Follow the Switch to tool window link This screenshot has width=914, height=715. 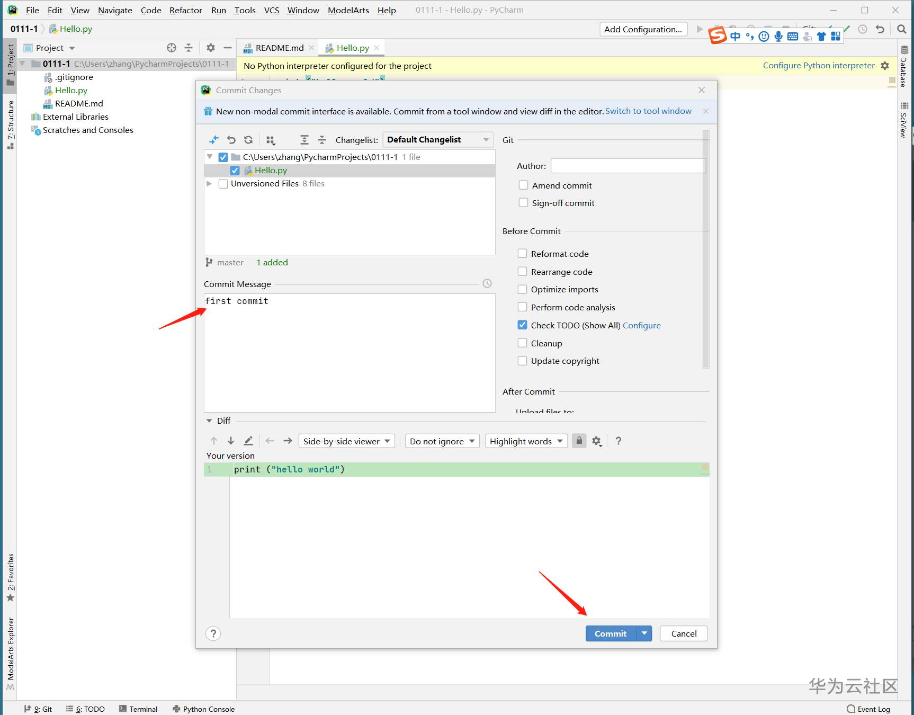(648, 111)
